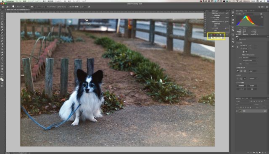The height and width of the screenshot is (154, 269).
Task: Toggle always use pressure for size icon
Action: pyautogui.click(x=89, y=7)
